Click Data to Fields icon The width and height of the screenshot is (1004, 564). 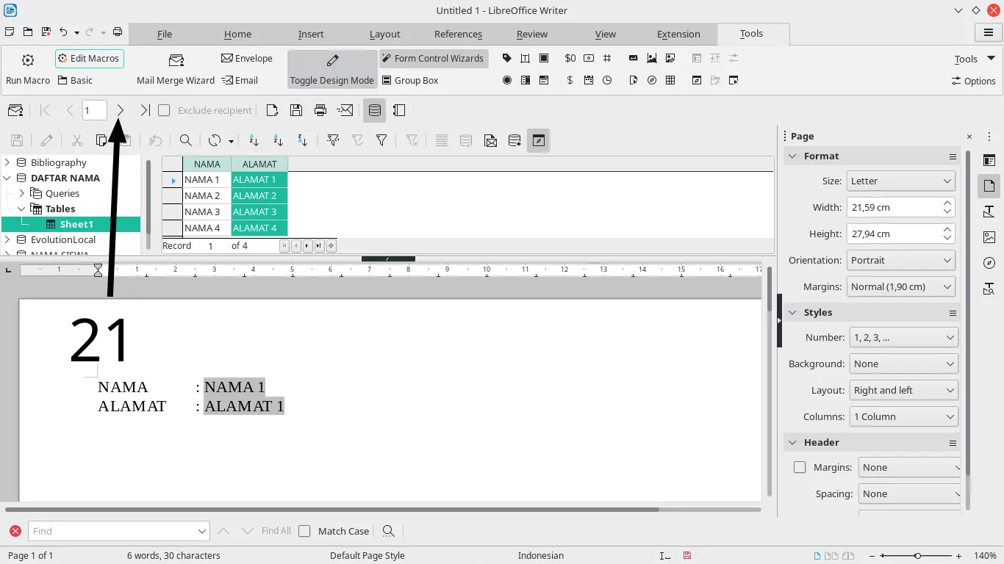466,140
